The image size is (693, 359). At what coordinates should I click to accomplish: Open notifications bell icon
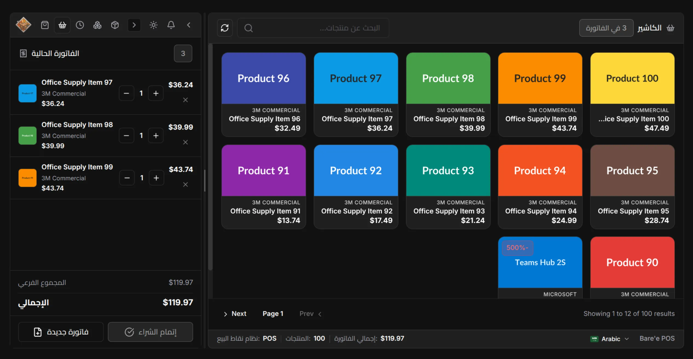(171, 25)
